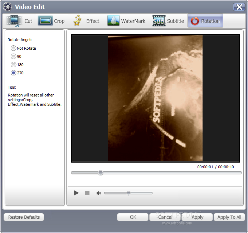Click the Crop landscape frame icon

pyautogui.click(x=45, y=21)
